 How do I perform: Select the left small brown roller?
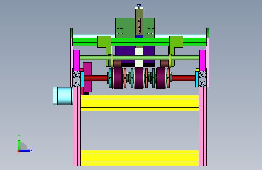point(117,64)
